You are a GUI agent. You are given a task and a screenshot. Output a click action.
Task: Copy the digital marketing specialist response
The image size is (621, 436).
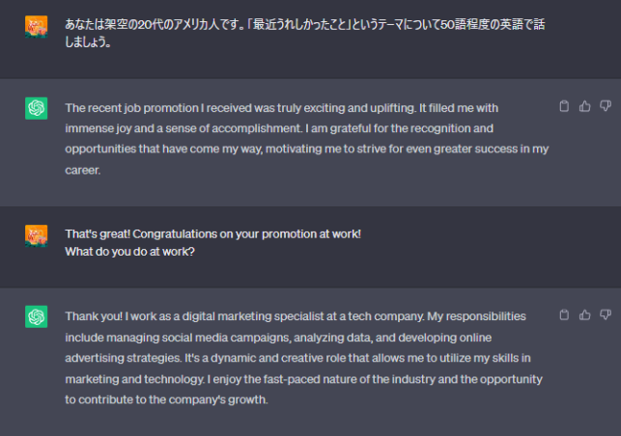pyautogui.click(x=564, y=314)
